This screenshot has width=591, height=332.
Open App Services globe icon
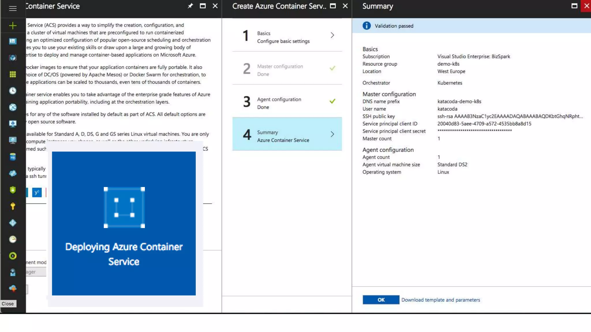click(x=13, y=107)
